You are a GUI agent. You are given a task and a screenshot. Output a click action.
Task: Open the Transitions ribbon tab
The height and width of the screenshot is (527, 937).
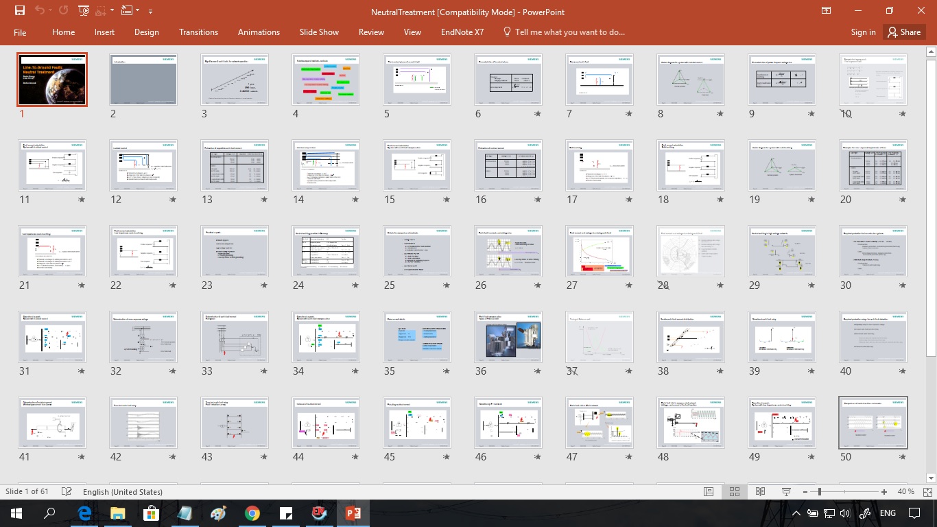click(198, 32)
